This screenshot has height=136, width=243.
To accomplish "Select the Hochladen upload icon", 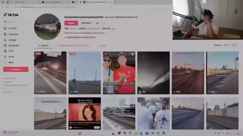I will [x=5, y=45].
